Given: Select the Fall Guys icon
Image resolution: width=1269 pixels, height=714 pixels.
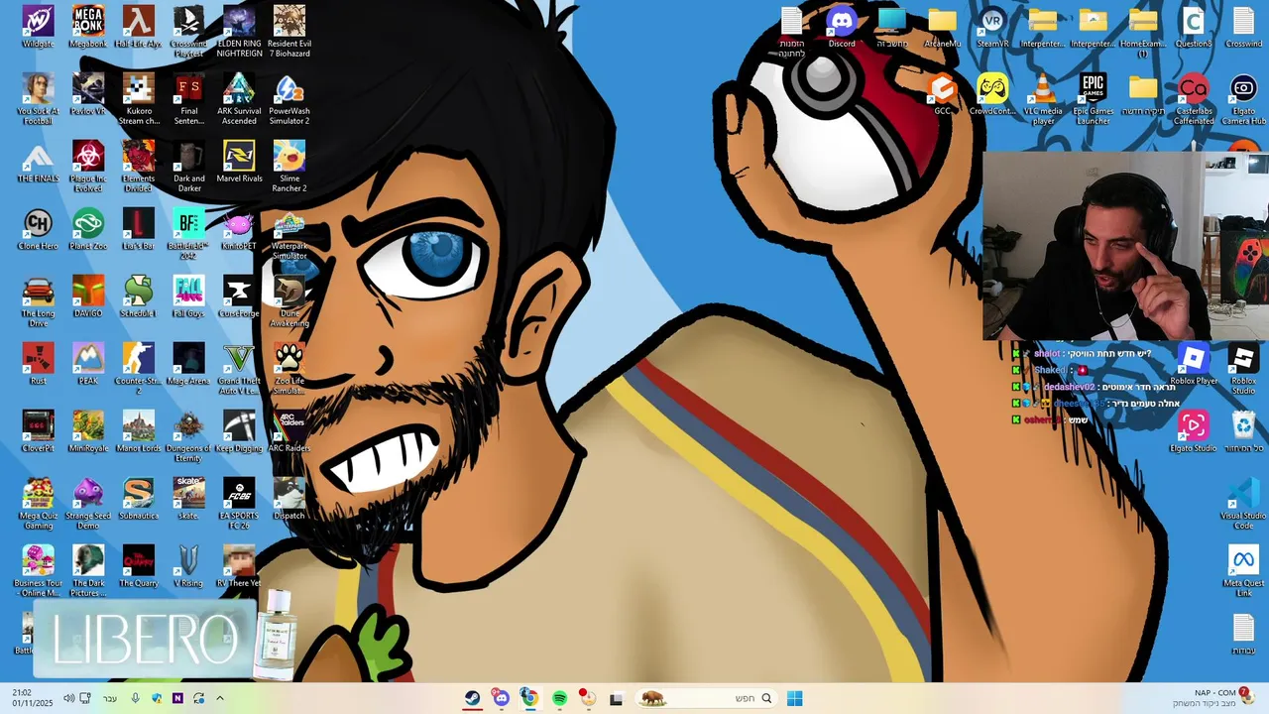Looking at the screenshot, I should pos(188,297).
